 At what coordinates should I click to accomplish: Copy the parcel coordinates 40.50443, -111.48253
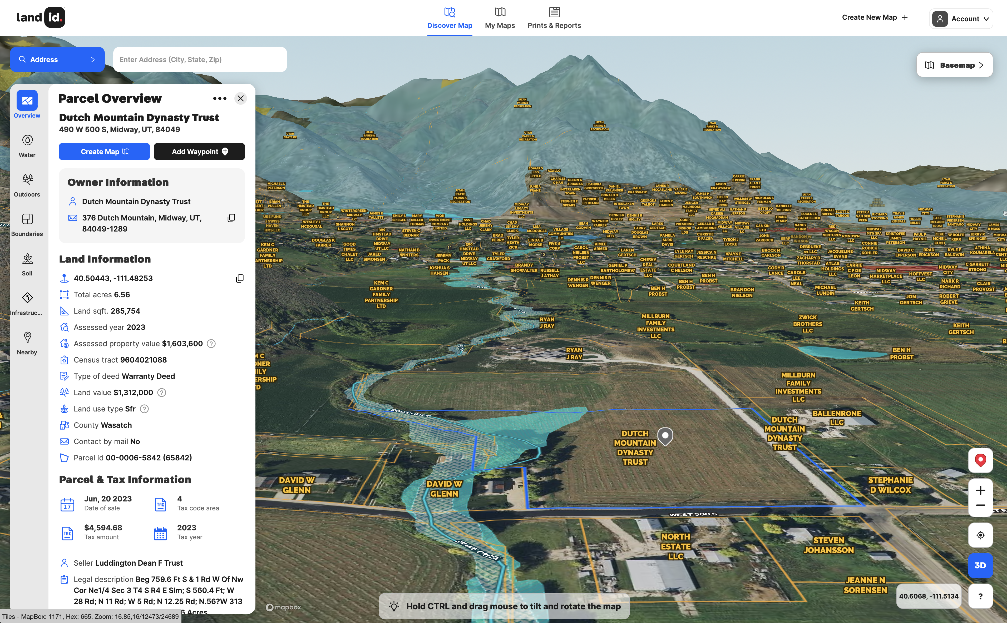pos(240,279)
